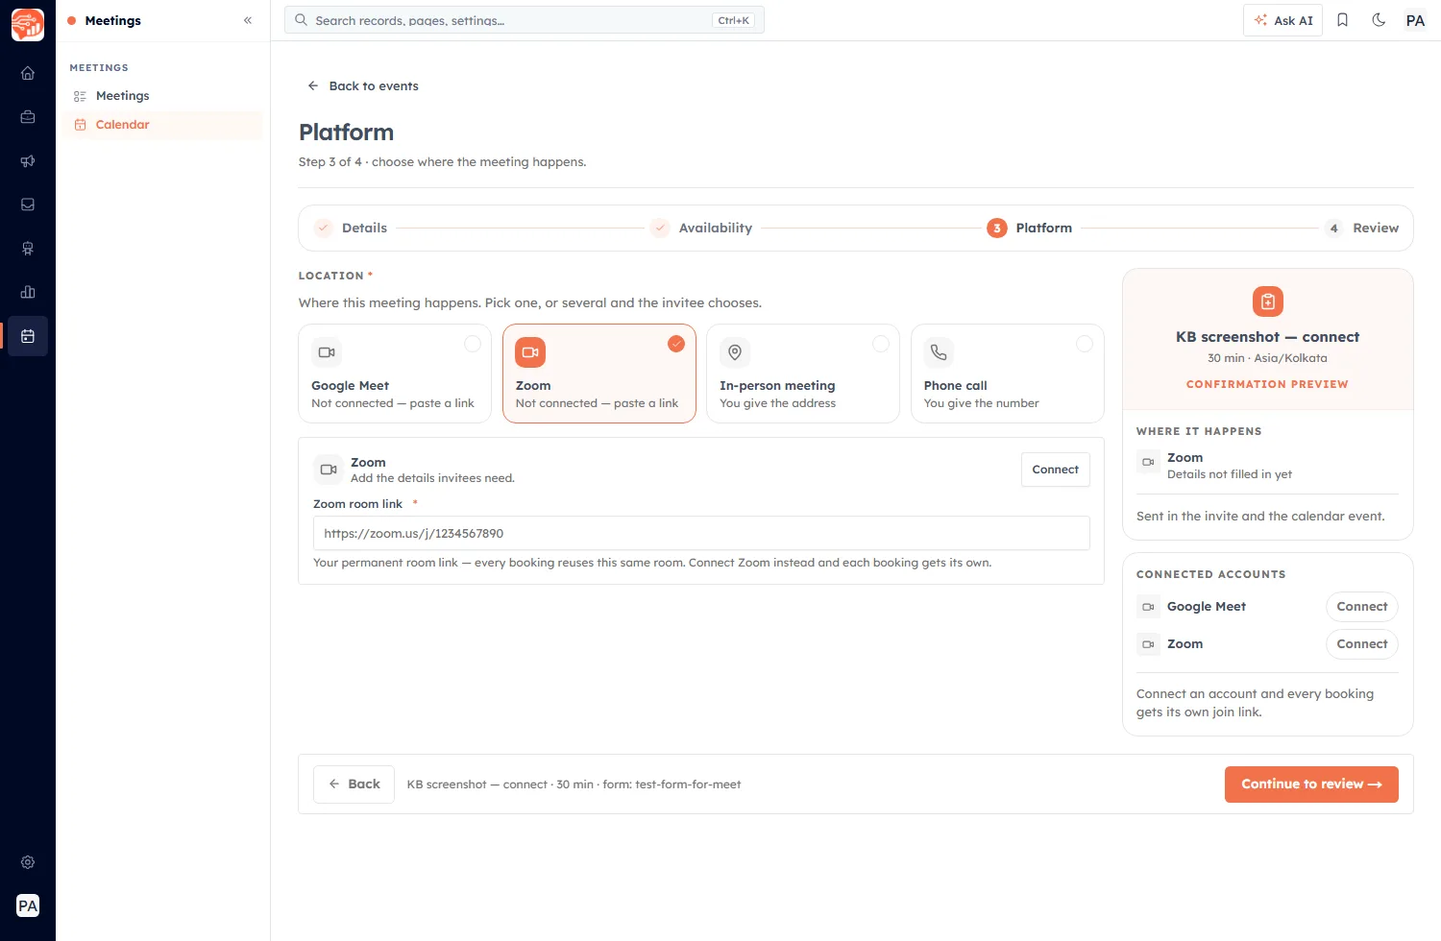Open the bar chart reports icon
The height and width of the screenshot is (941, 1441).
pos(28,292)
